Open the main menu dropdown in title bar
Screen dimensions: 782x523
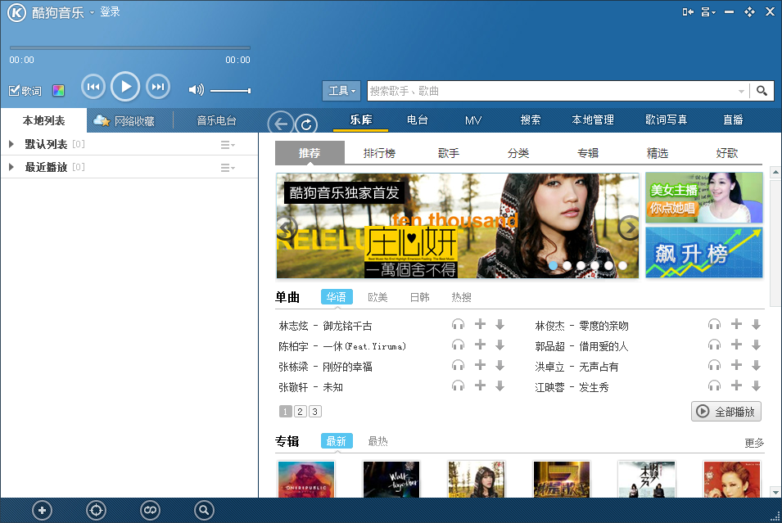[x=708, y=12]
